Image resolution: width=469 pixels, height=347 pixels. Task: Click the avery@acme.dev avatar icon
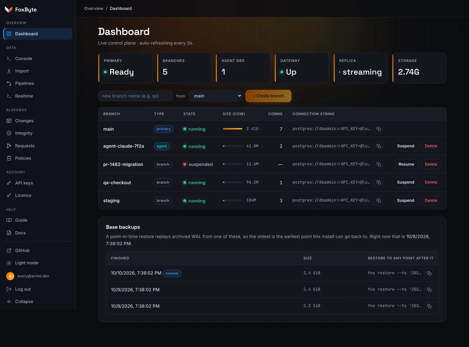[x=10, y=276]
